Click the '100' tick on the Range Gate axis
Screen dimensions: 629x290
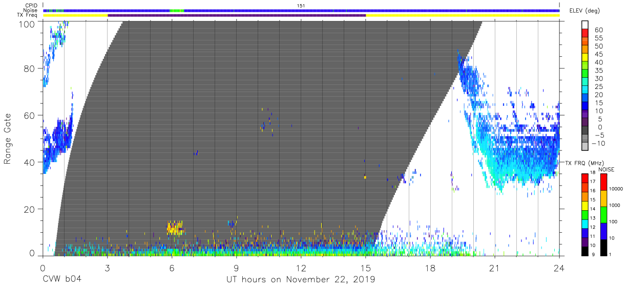(27, 24)
